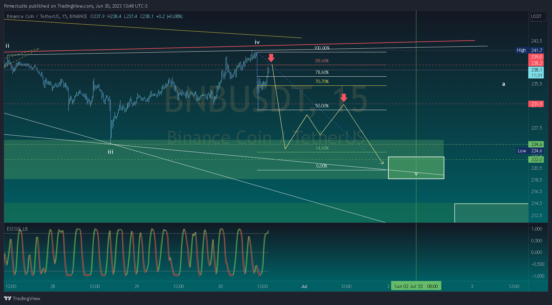
Task: Click the green 222.0 price tag
Action: pyautogui.click(x=536, y=160)
